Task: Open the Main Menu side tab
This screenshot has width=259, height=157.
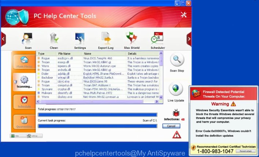Action: [24, 62]
